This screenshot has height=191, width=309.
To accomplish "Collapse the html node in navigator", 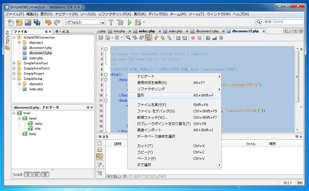I will pyautogui.click(x=14, y=113).
